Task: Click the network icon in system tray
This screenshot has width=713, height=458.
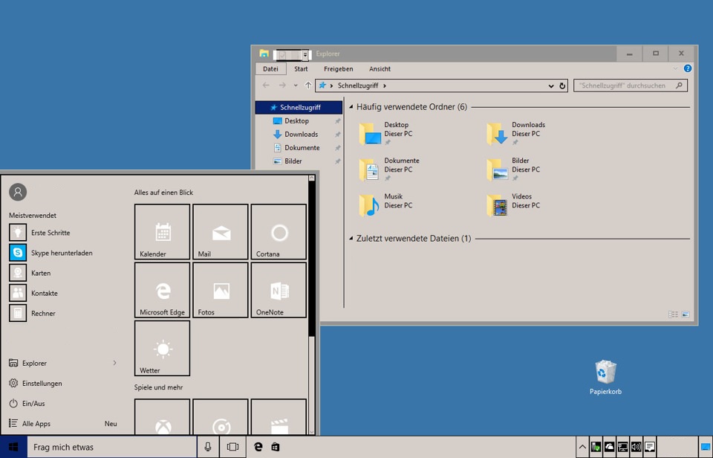Action: [x=622, y=447]
